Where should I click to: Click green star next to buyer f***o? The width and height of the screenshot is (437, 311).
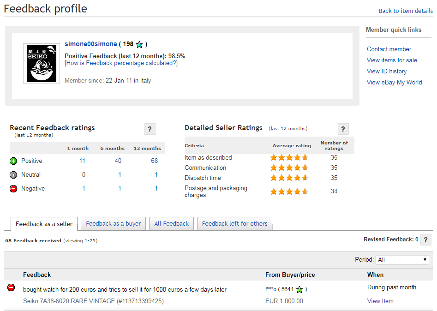tap(299, 290)
